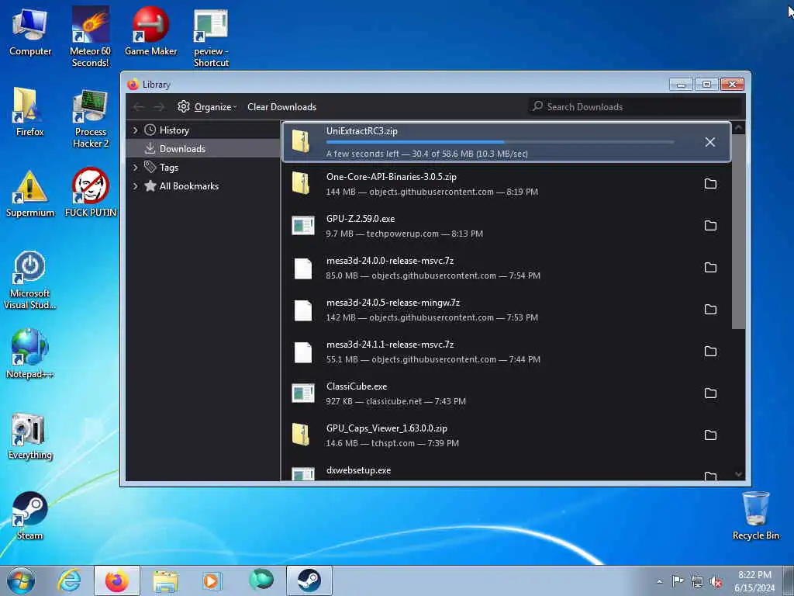The image size is (794, 596).
Task: Select the One-Core-API-Binaries-3.0.5.zip file name
Action: tap(392, 177)
